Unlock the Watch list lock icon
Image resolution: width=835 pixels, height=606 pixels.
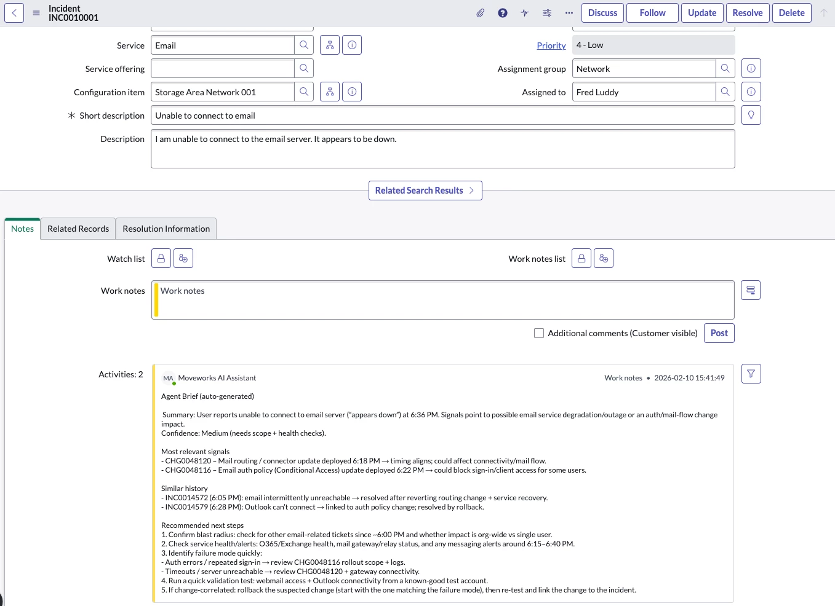161,258
